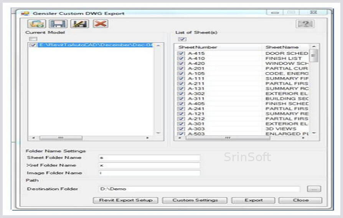Click the Destination Folder path field
This screenshot has width=343, height=218.
tap(199, 189)
